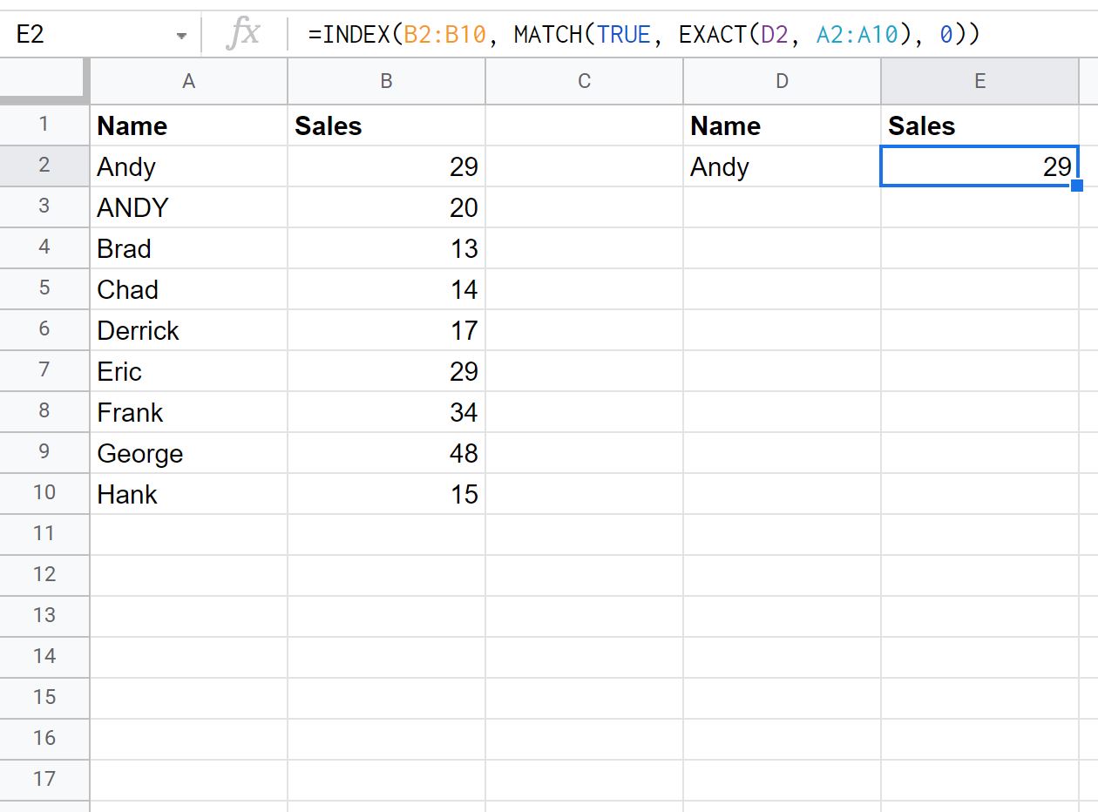Select cell containing Brad
Screen dimensions: 1098x812
[x=188, y=248]
